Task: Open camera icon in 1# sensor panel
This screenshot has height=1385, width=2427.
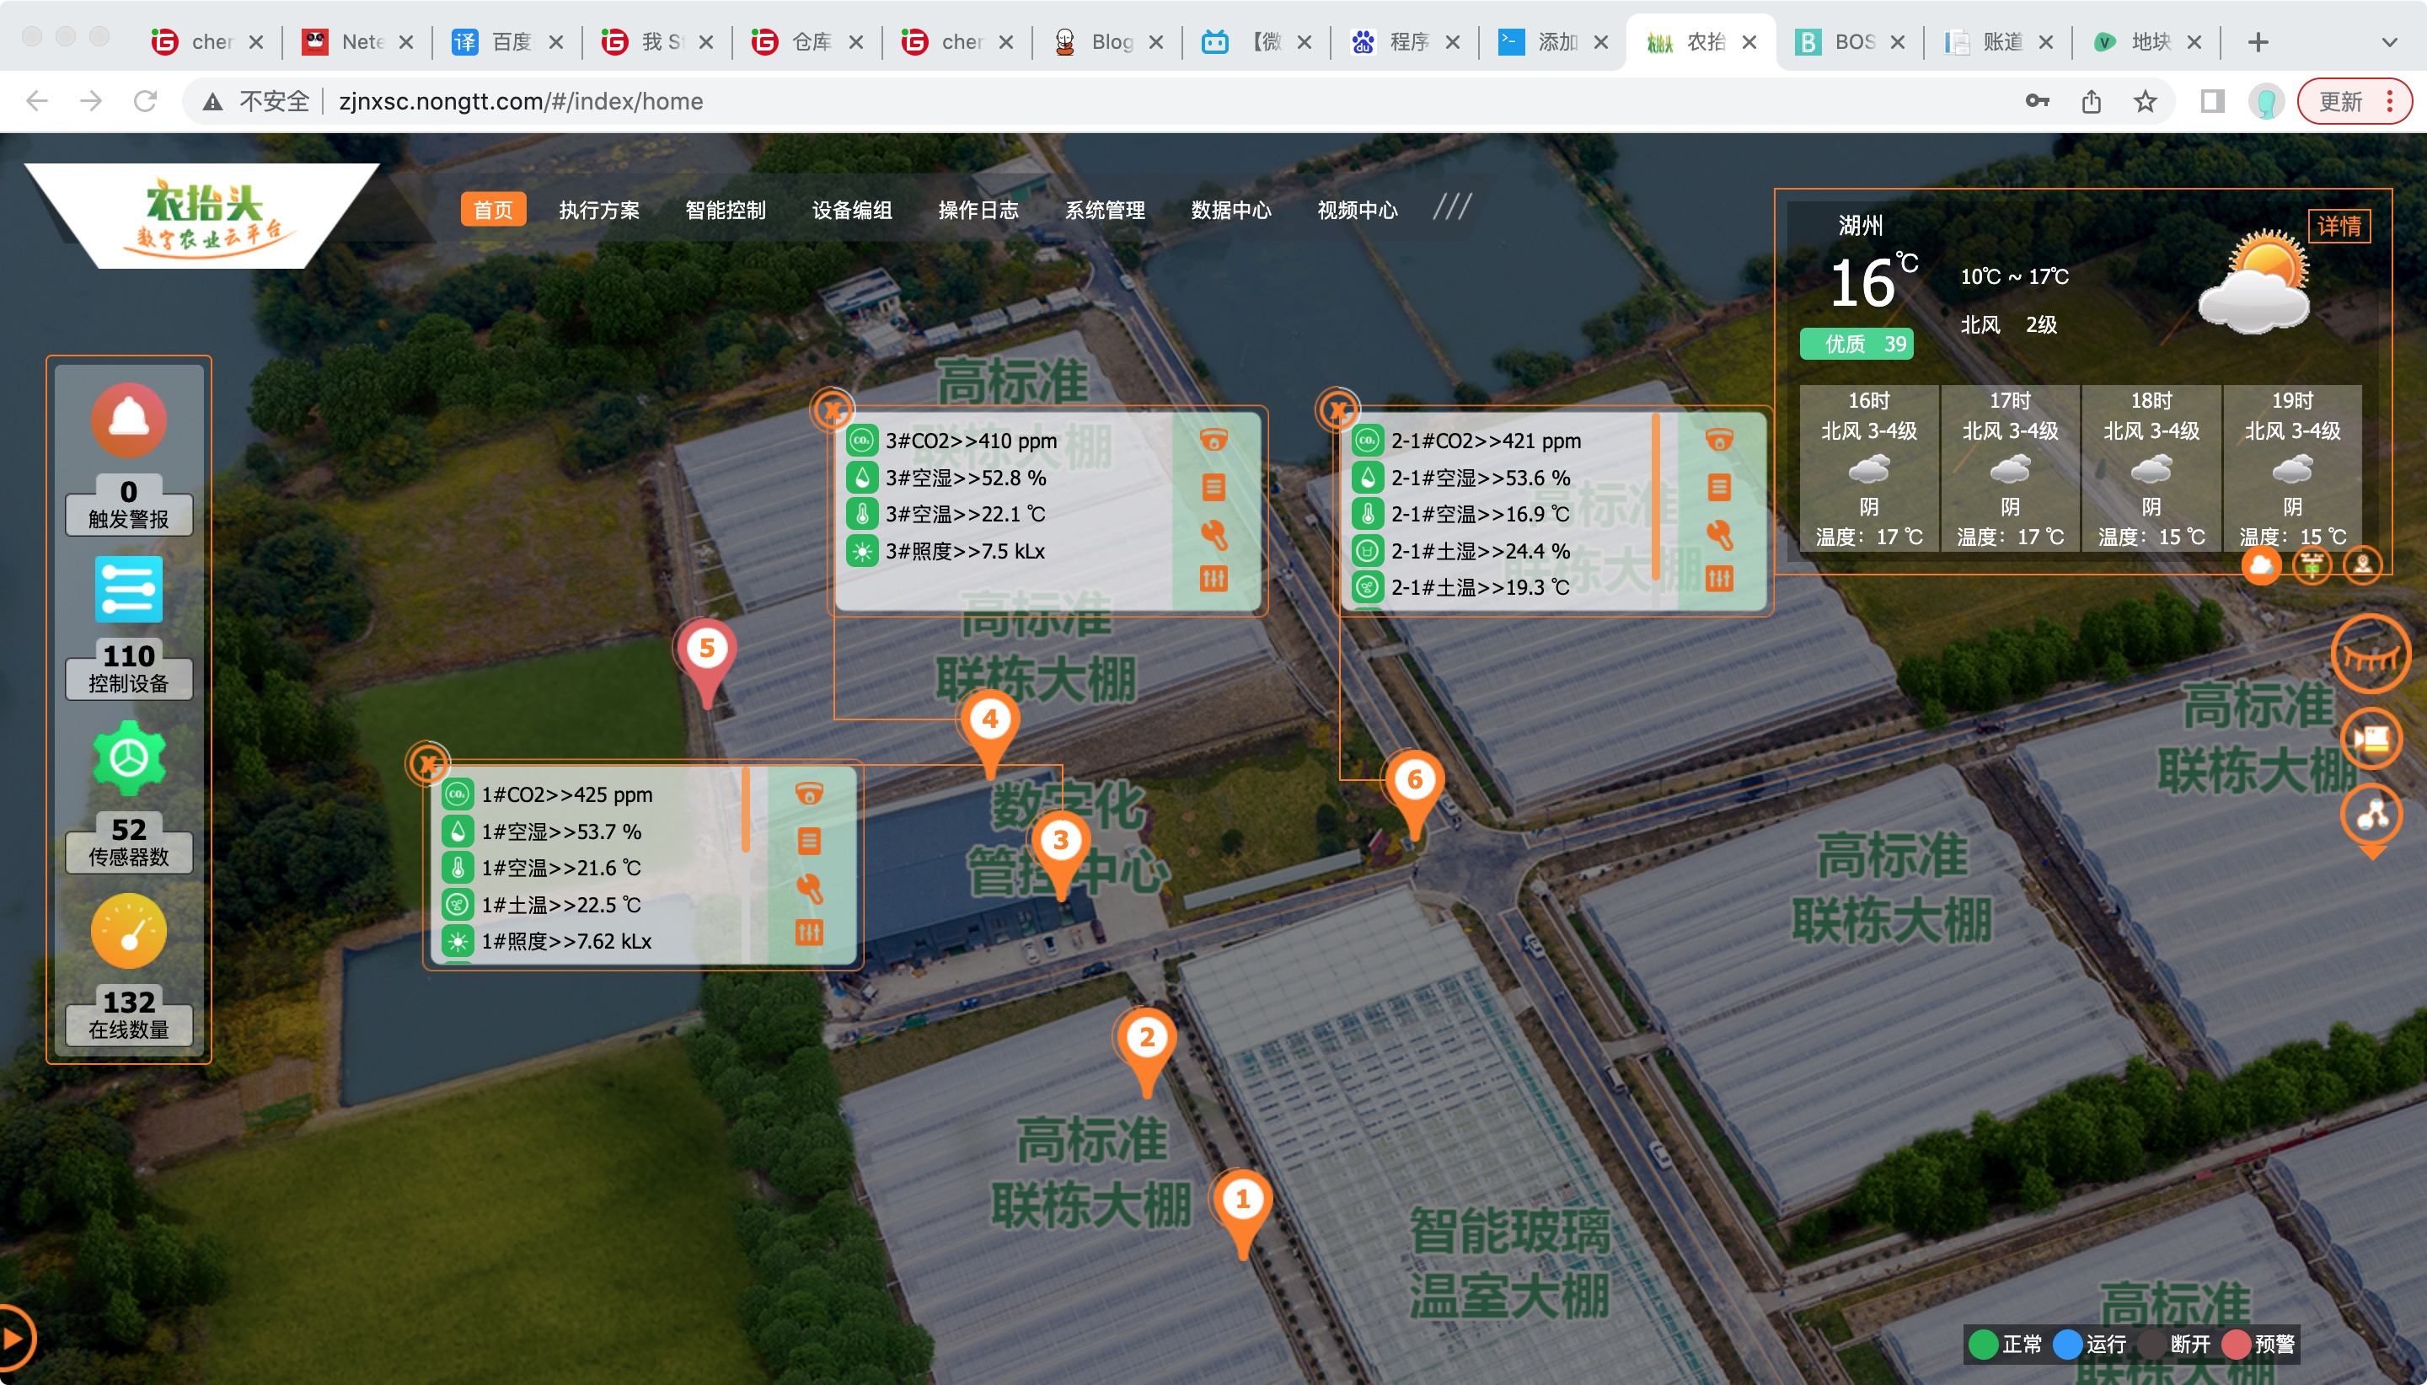Action: point(809,794)
